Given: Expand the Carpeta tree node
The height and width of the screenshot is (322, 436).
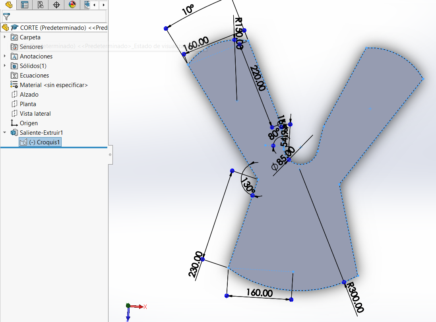Looking at the screenshot, I should tap(4, 37).
